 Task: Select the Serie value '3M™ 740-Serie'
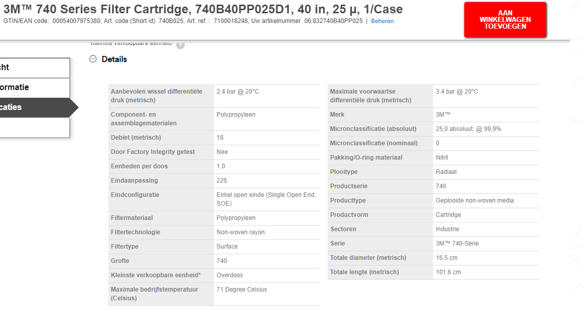457,243
